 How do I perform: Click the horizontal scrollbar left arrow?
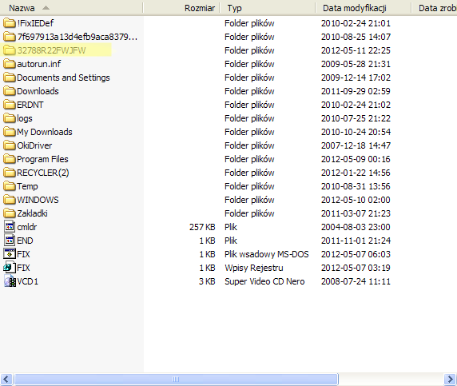tap(6, 380)
